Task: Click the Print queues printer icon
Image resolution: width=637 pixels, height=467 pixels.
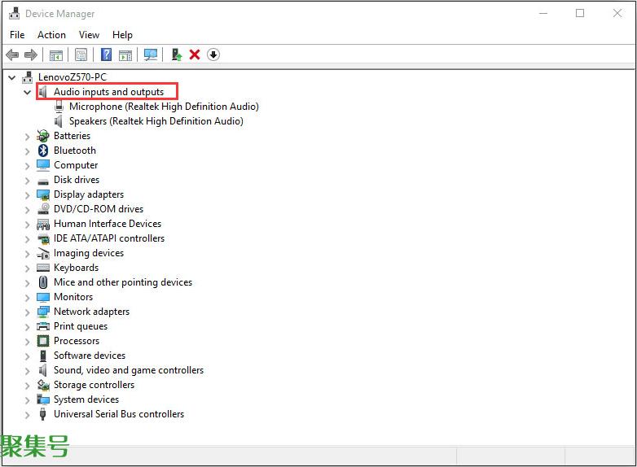Action: (43, 326)
